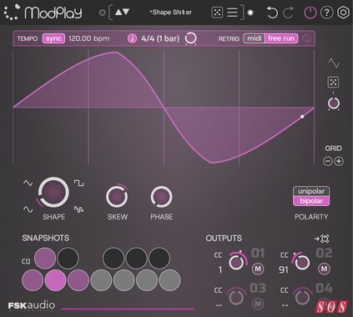Viewport: 353px width, 317px height.
Task: Click the note value icon
Action: click(x=132, y=38)
